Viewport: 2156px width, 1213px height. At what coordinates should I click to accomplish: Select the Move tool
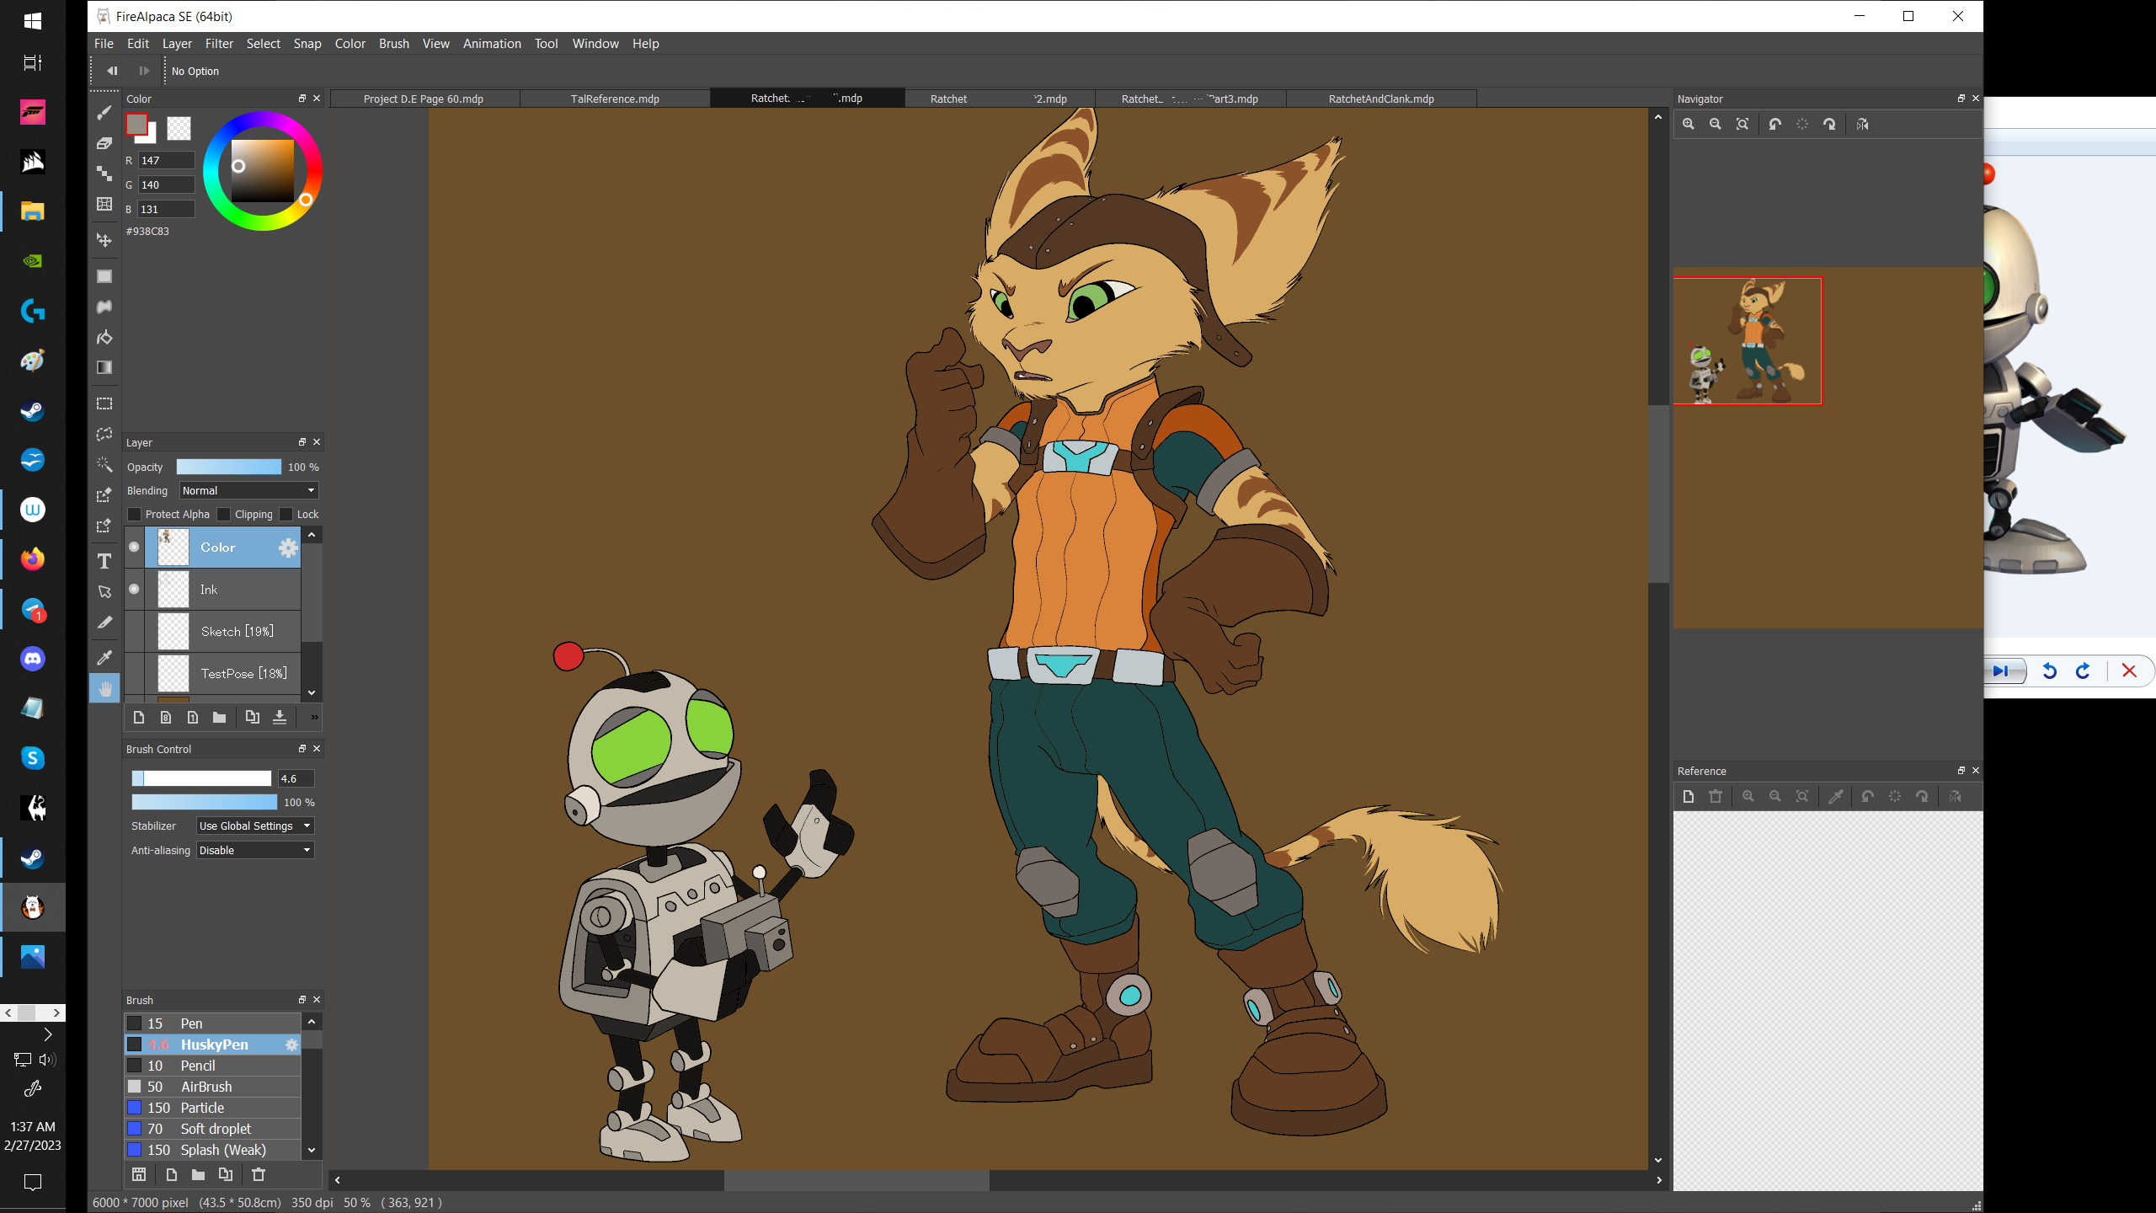104,240
